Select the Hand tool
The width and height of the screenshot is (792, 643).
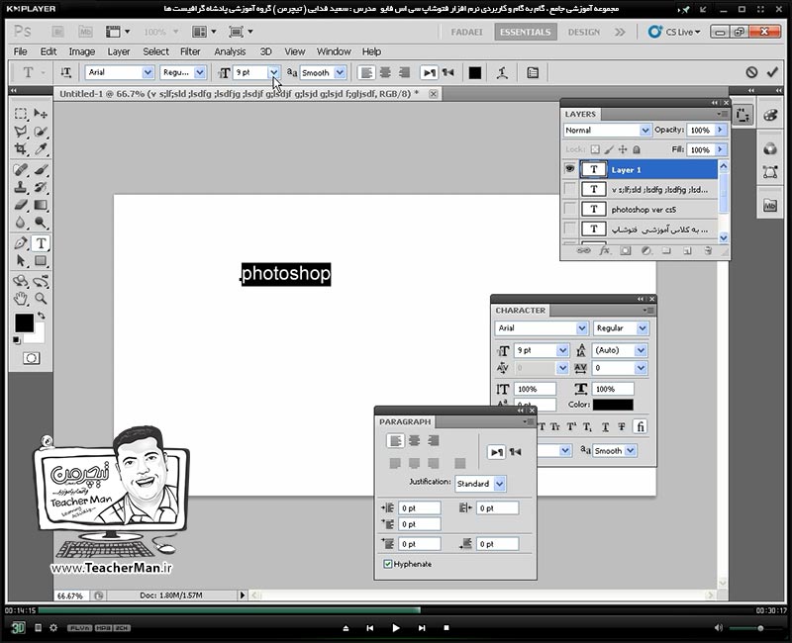click(21, 299)
